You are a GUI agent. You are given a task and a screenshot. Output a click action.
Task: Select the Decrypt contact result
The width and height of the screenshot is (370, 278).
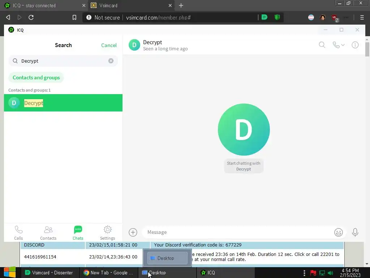[x=63, y=103]
